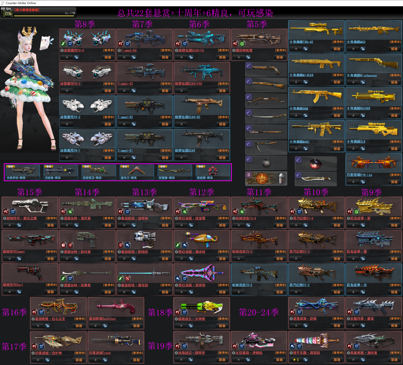Click the flintlock pistol in the item list

point(266,68)
